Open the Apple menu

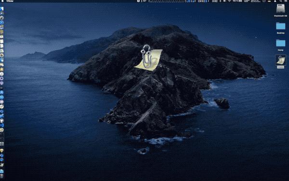pos(2,1)
